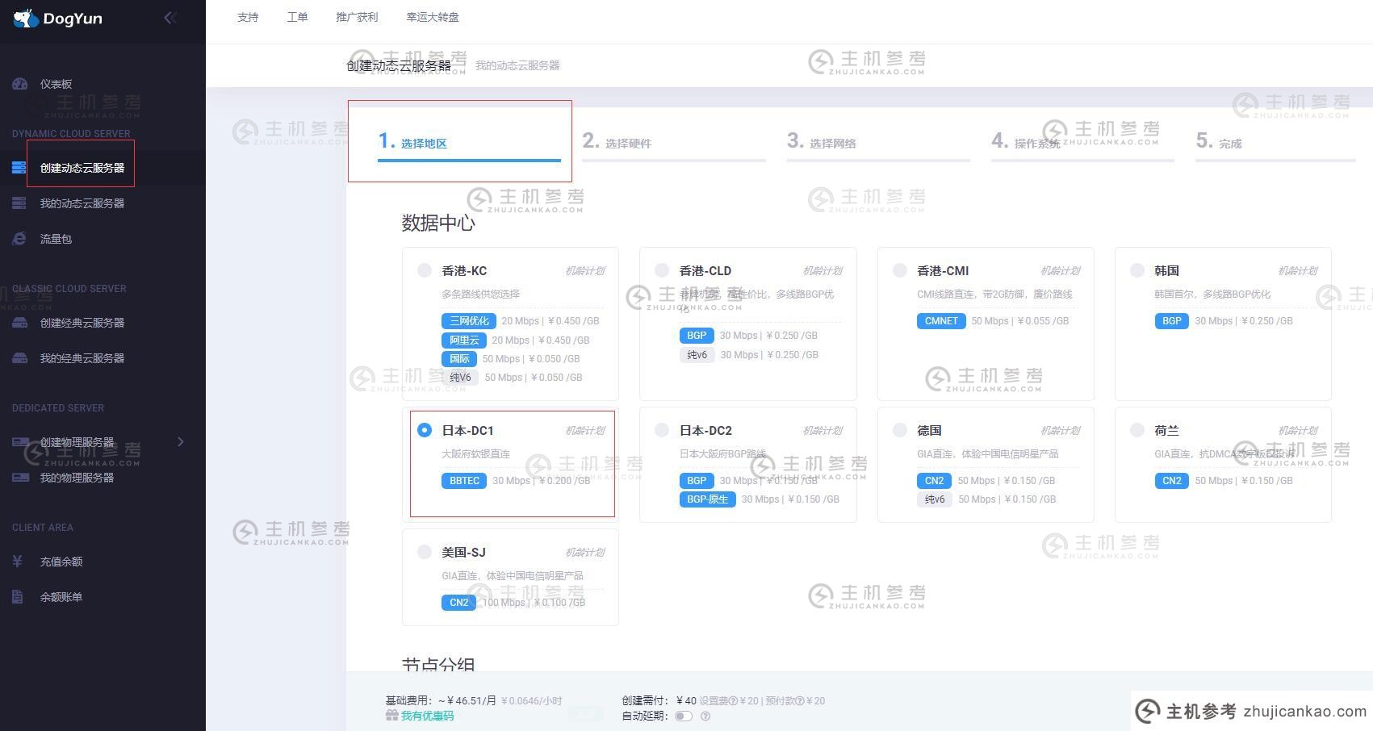Click the dashboard gauge icon beside 仪表板
1373x731 pixels.
(x=19, y=84)
